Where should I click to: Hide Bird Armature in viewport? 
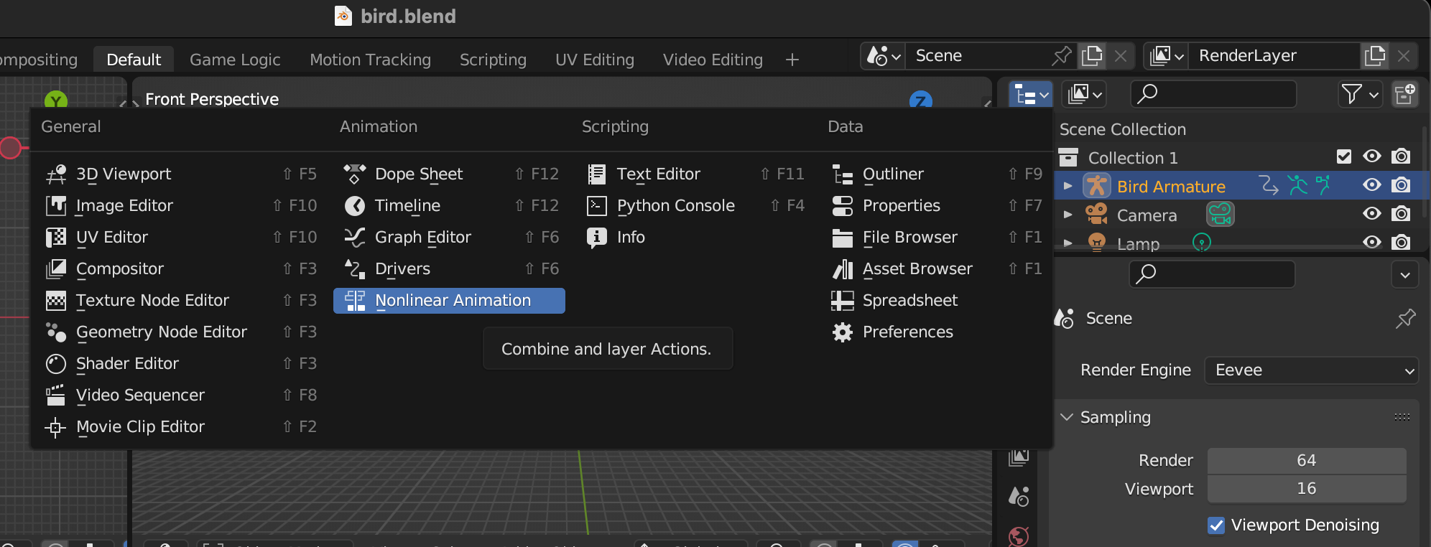click(x=1372, y=185)
